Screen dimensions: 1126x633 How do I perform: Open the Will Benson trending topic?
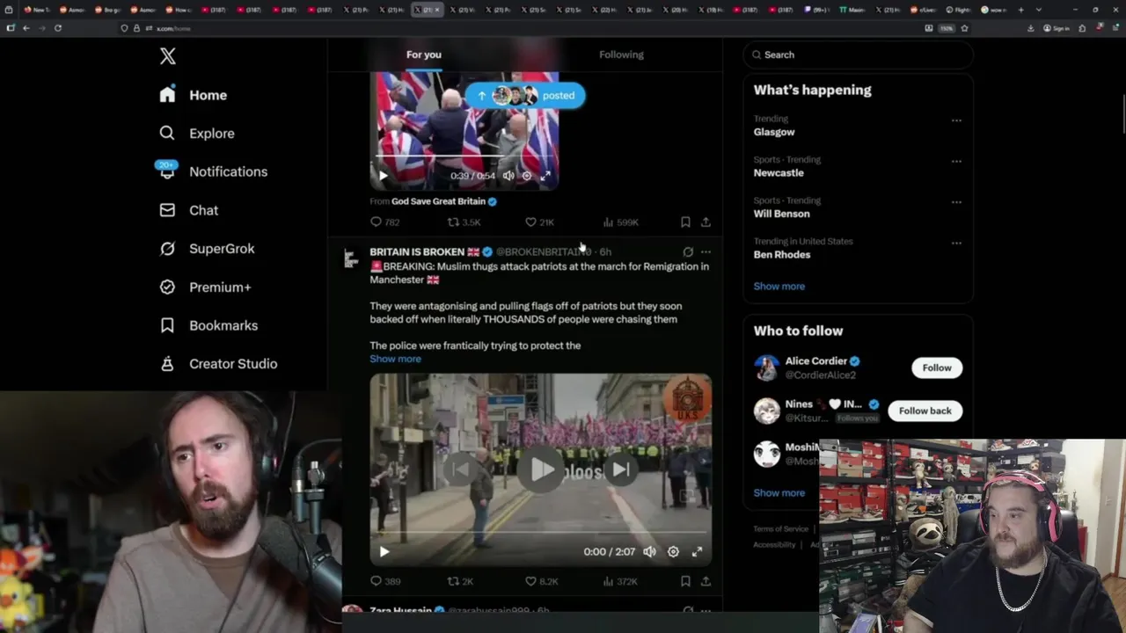781,214
